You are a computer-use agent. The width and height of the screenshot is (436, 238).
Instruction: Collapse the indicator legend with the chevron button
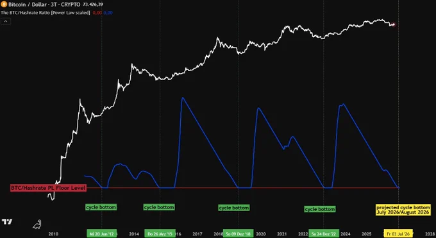pos(6,21)
